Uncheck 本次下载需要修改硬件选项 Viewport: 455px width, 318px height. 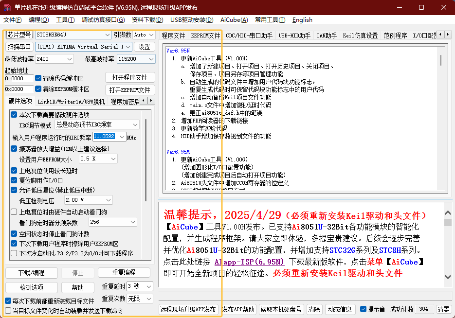tap(14, 114)
